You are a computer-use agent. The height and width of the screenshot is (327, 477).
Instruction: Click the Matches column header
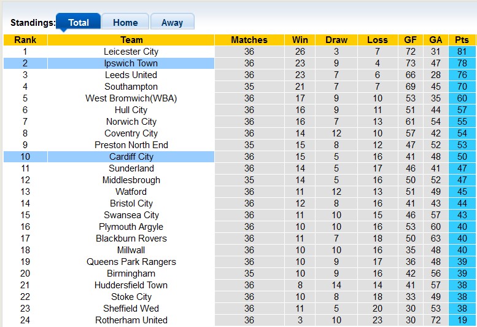coord(249,40)
